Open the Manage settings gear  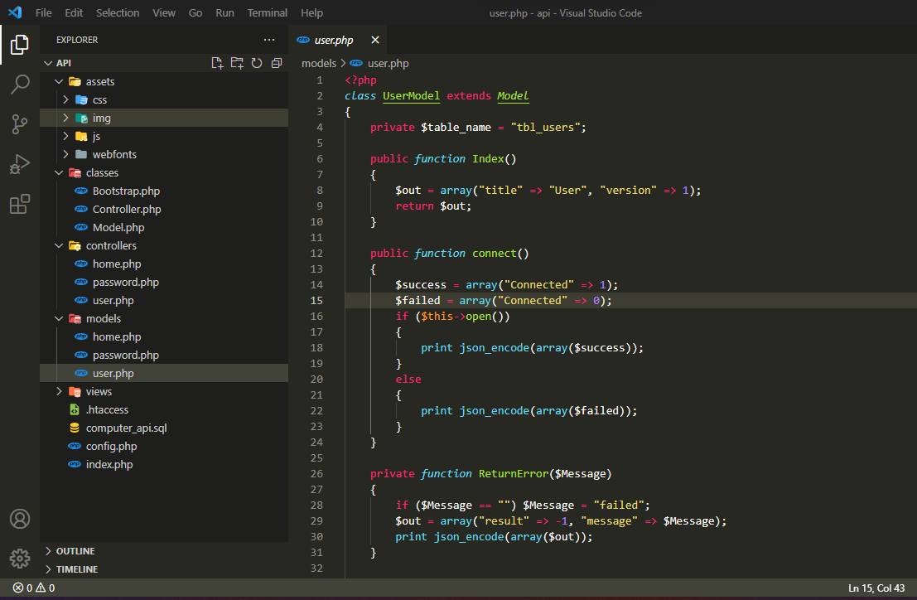pyautogui.click(x=20, y=558)
